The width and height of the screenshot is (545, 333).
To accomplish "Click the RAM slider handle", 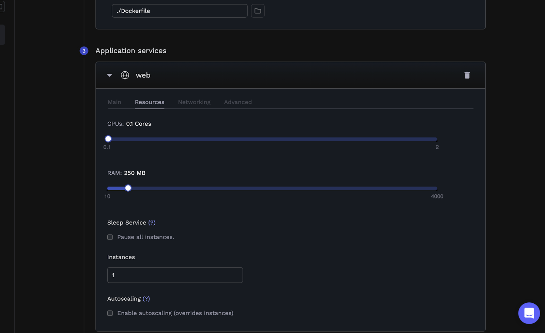I will [x=128, y=188].
